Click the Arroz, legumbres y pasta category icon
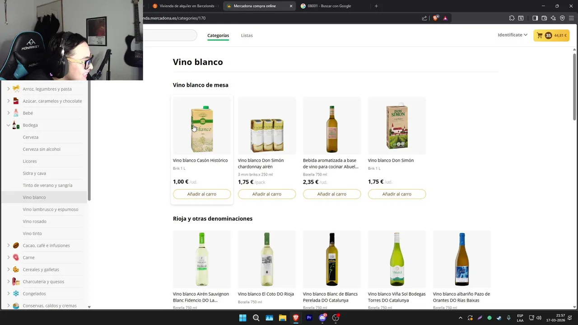The width and height of the screenshot is (578, 325). click(x=16, y=89)
